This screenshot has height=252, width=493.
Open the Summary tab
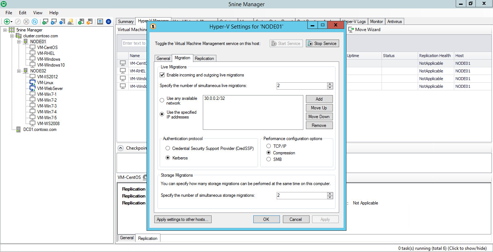pyautogui.click(x=126, y=22)
